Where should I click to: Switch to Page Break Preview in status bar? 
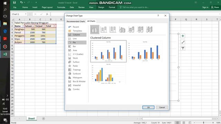(x=190, y=123)
